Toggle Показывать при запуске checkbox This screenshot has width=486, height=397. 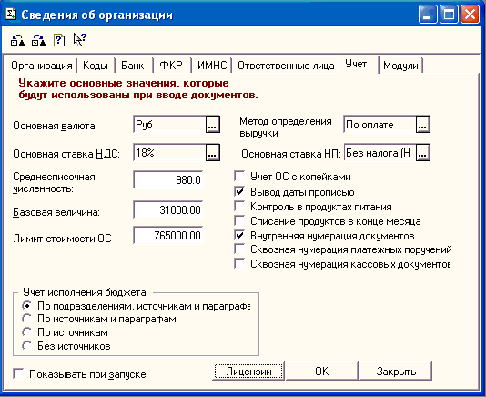[18, 373]
